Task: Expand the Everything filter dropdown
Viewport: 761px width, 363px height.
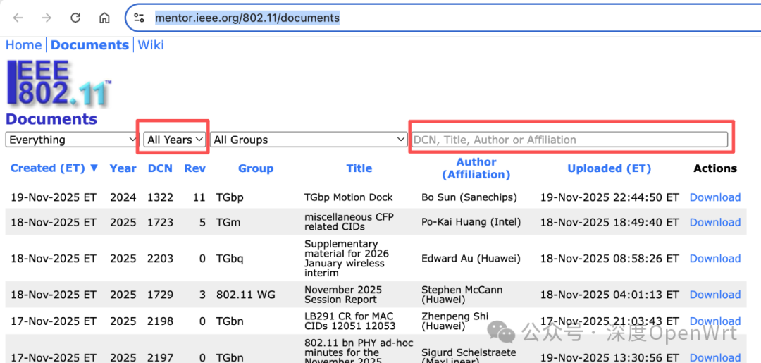Action: pos(72,140)
